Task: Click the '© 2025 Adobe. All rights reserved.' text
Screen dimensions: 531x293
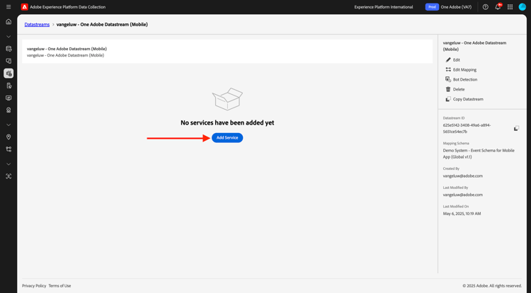Action: pyautogui.click(x=492, y=286)
